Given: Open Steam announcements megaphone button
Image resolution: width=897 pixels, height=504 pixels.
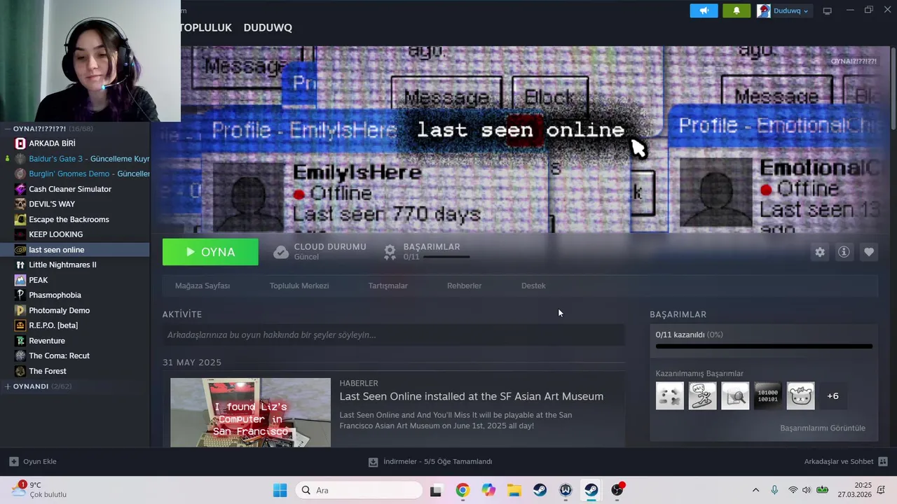Looking at the screenshot, I should (x=704, y=10).
